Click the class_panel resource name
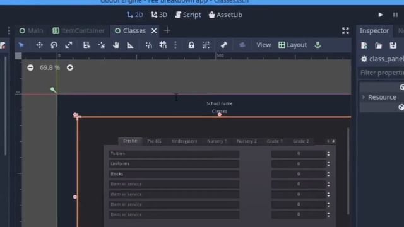This screenshot has height=227, width=404. coord(386,59)
